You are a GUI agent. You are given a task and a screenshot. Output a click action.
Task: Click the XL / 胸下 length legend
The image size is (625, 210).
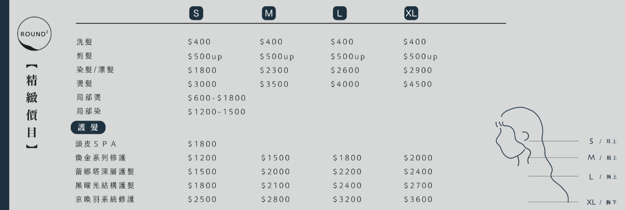[x=602, y=202]
